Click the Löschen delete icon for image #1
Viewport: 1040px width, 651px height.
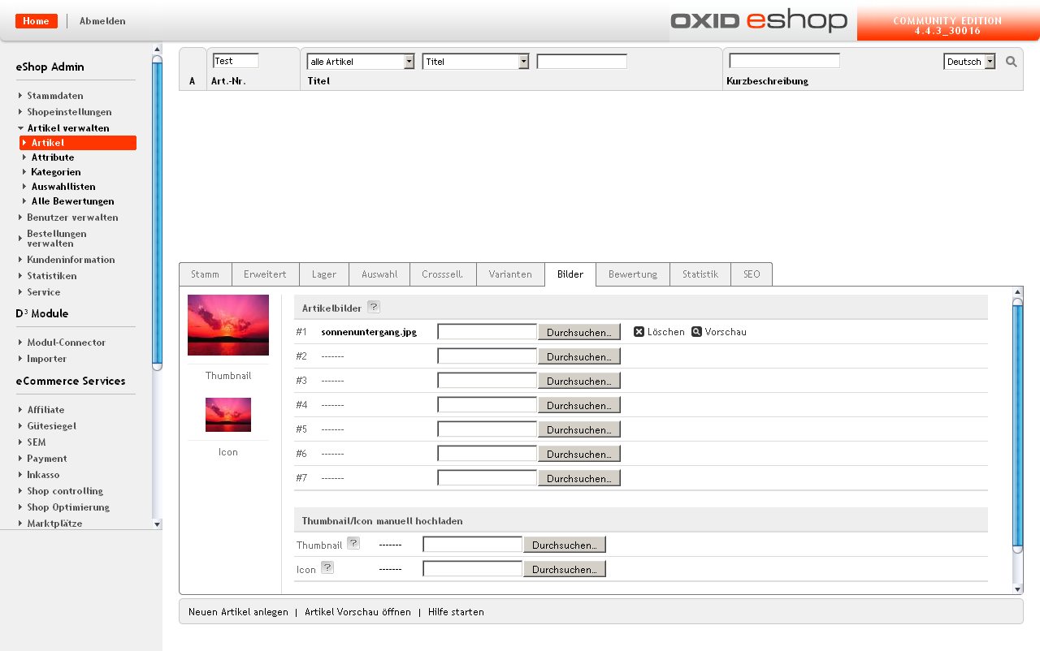(x=639, y=332)
